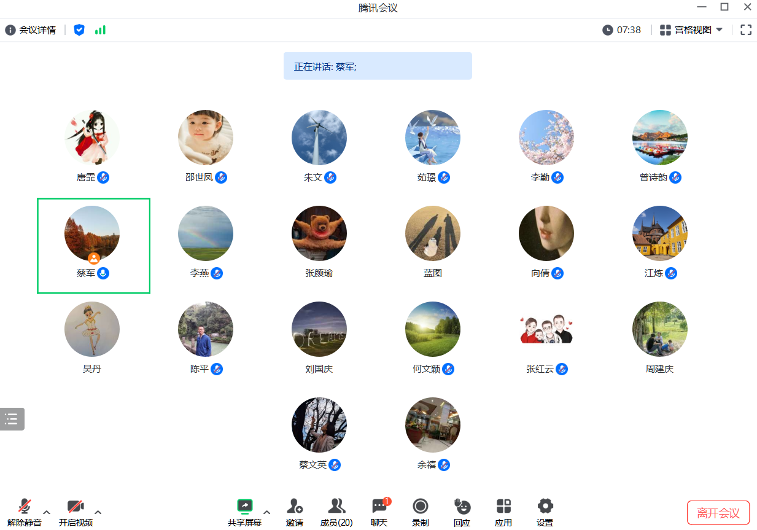Viewport: 757px width, 530px height.
Task: Open Meeting Details (会议详情)
Action: 31,29
